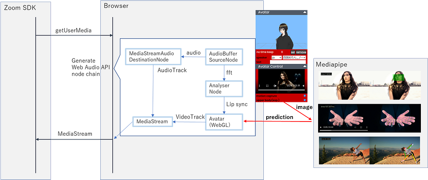This screenshot has width=428, height=180.
Task: Click the 'Lip sync' label
Action: click(x=237, y=104)
